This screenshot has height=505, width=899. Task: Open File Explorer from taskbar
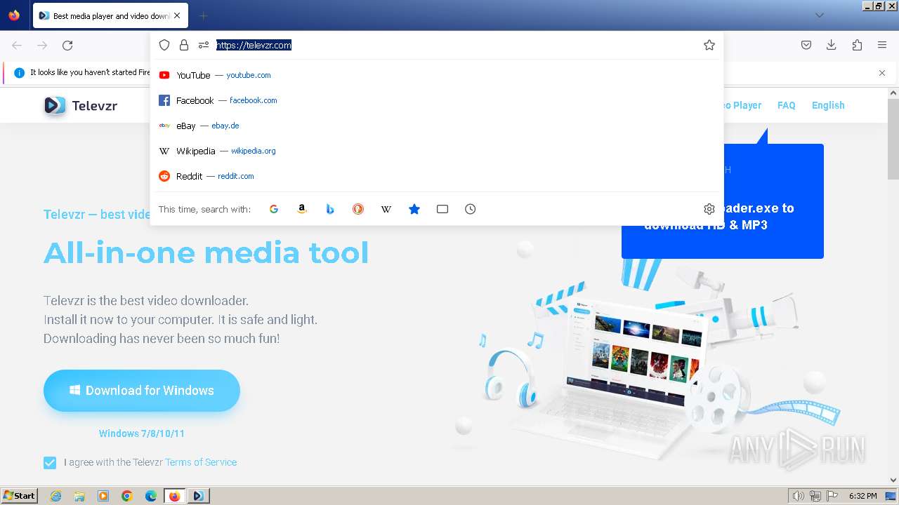tap(79, 496)
